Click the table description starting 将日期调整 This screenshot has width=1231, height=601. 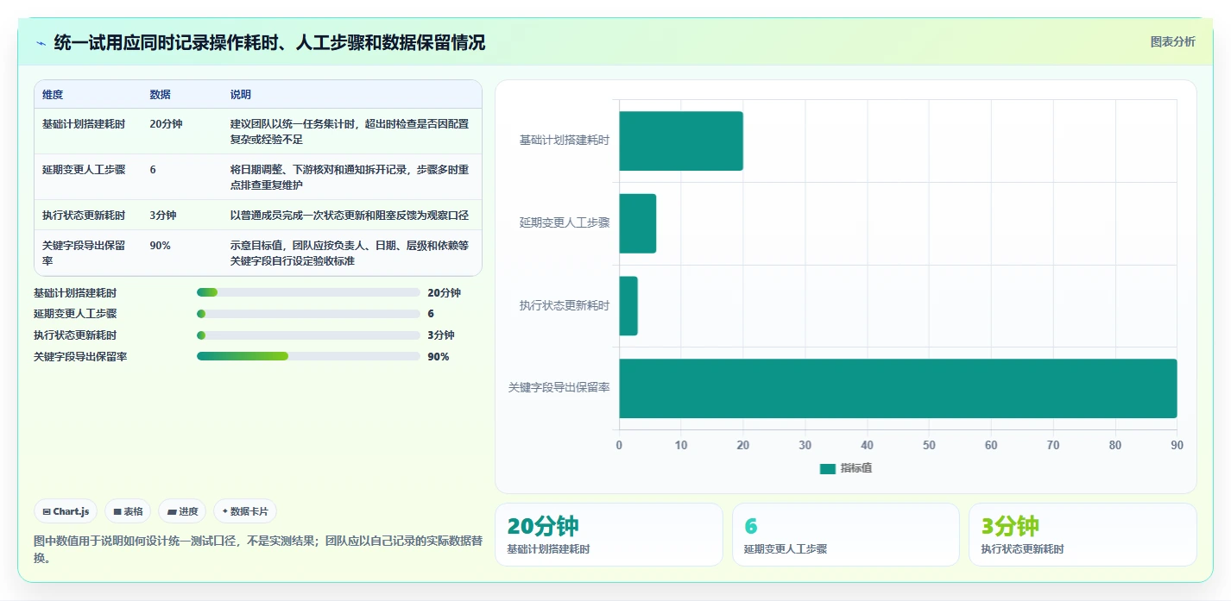[350, 178]
